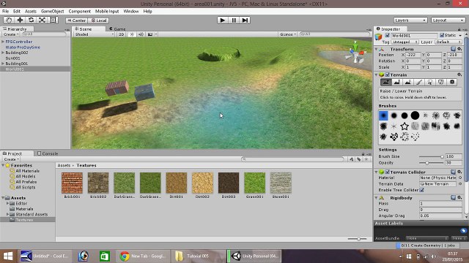This screenshot has width=469, height=263.
Task: Toggle Center pivot mode button
Action: coord(76,20)
